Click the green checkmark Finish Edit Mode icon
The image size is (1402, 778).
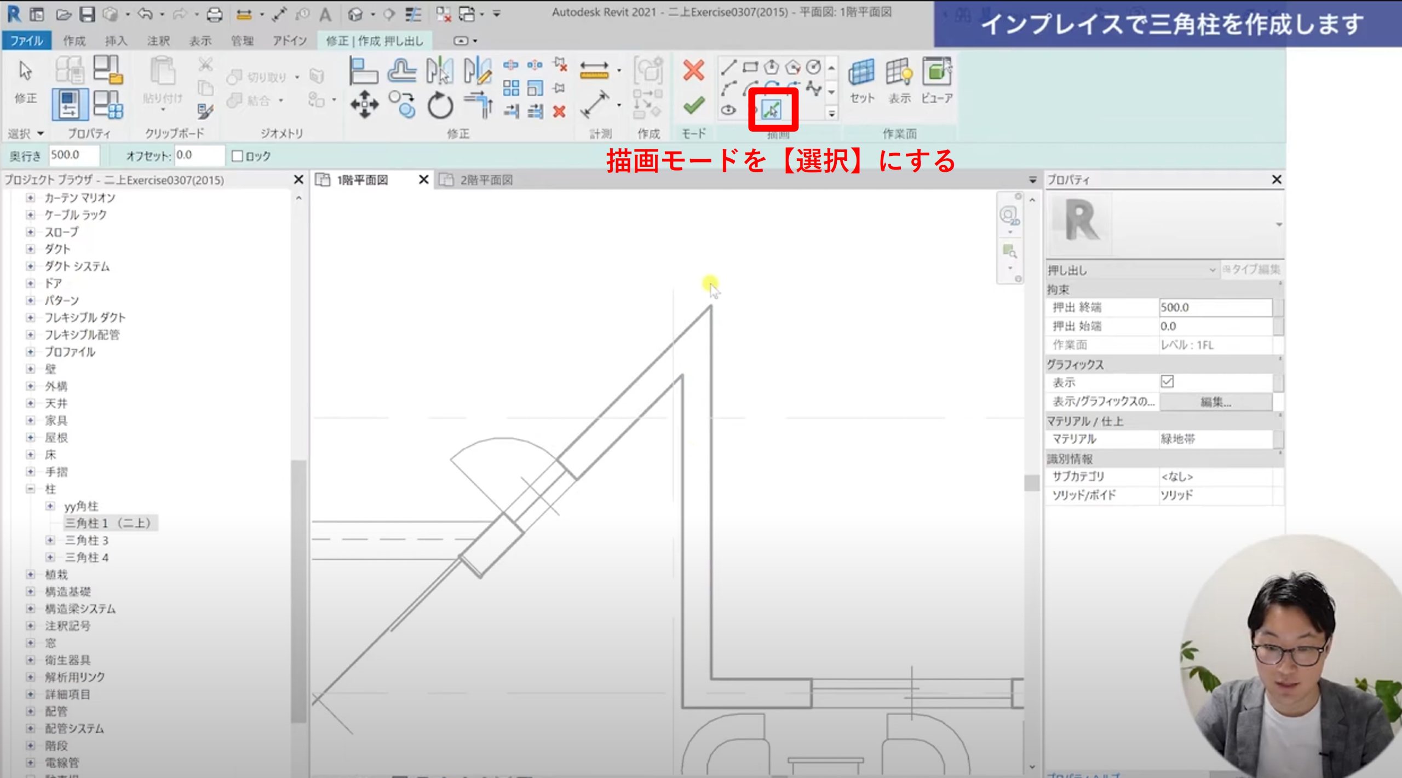[693, 105]
